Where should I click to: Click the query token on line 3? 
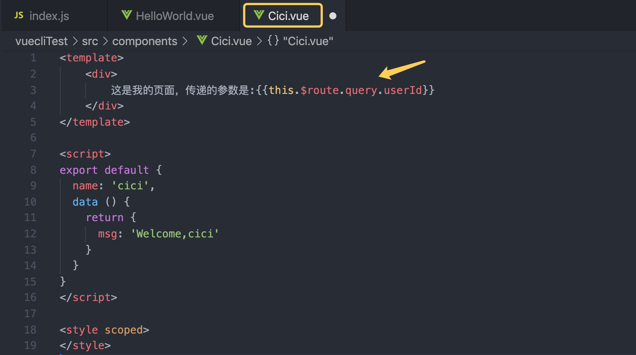tap(361, 90)
